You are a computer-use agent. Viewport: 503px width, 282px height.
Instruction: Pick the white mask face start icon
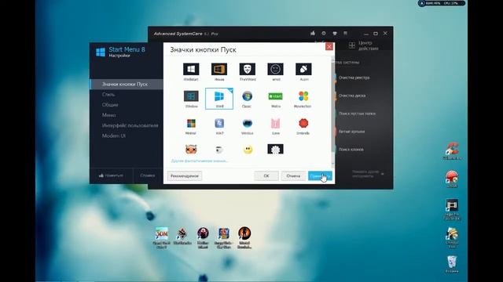click(248, 69)
